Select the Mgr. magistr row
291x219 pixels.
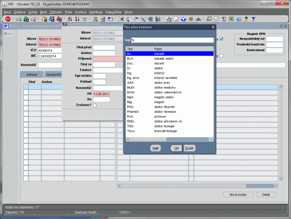tap(170, 102)
